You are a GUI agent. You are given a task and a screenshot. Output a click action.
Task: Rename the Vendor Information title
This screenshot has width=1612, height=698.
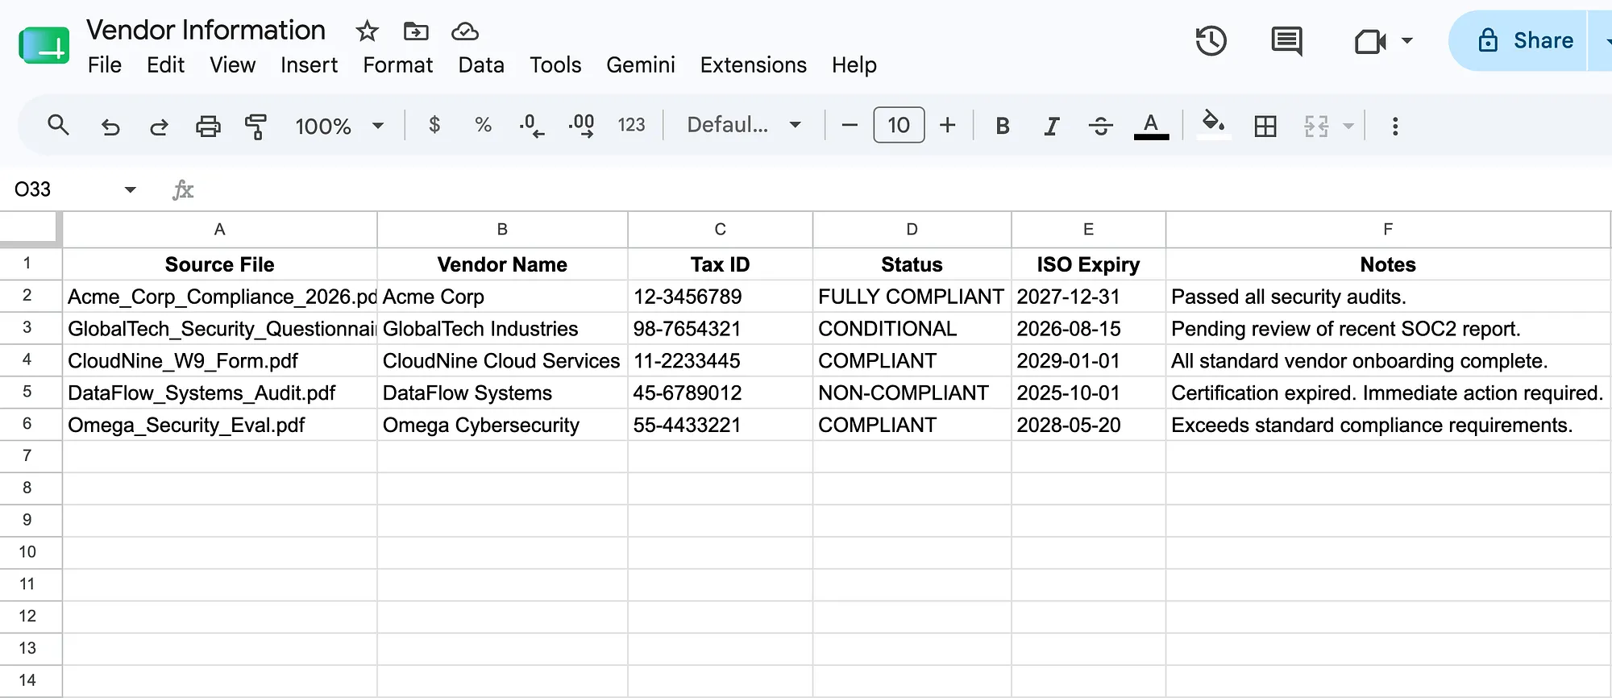coord(206,31)
